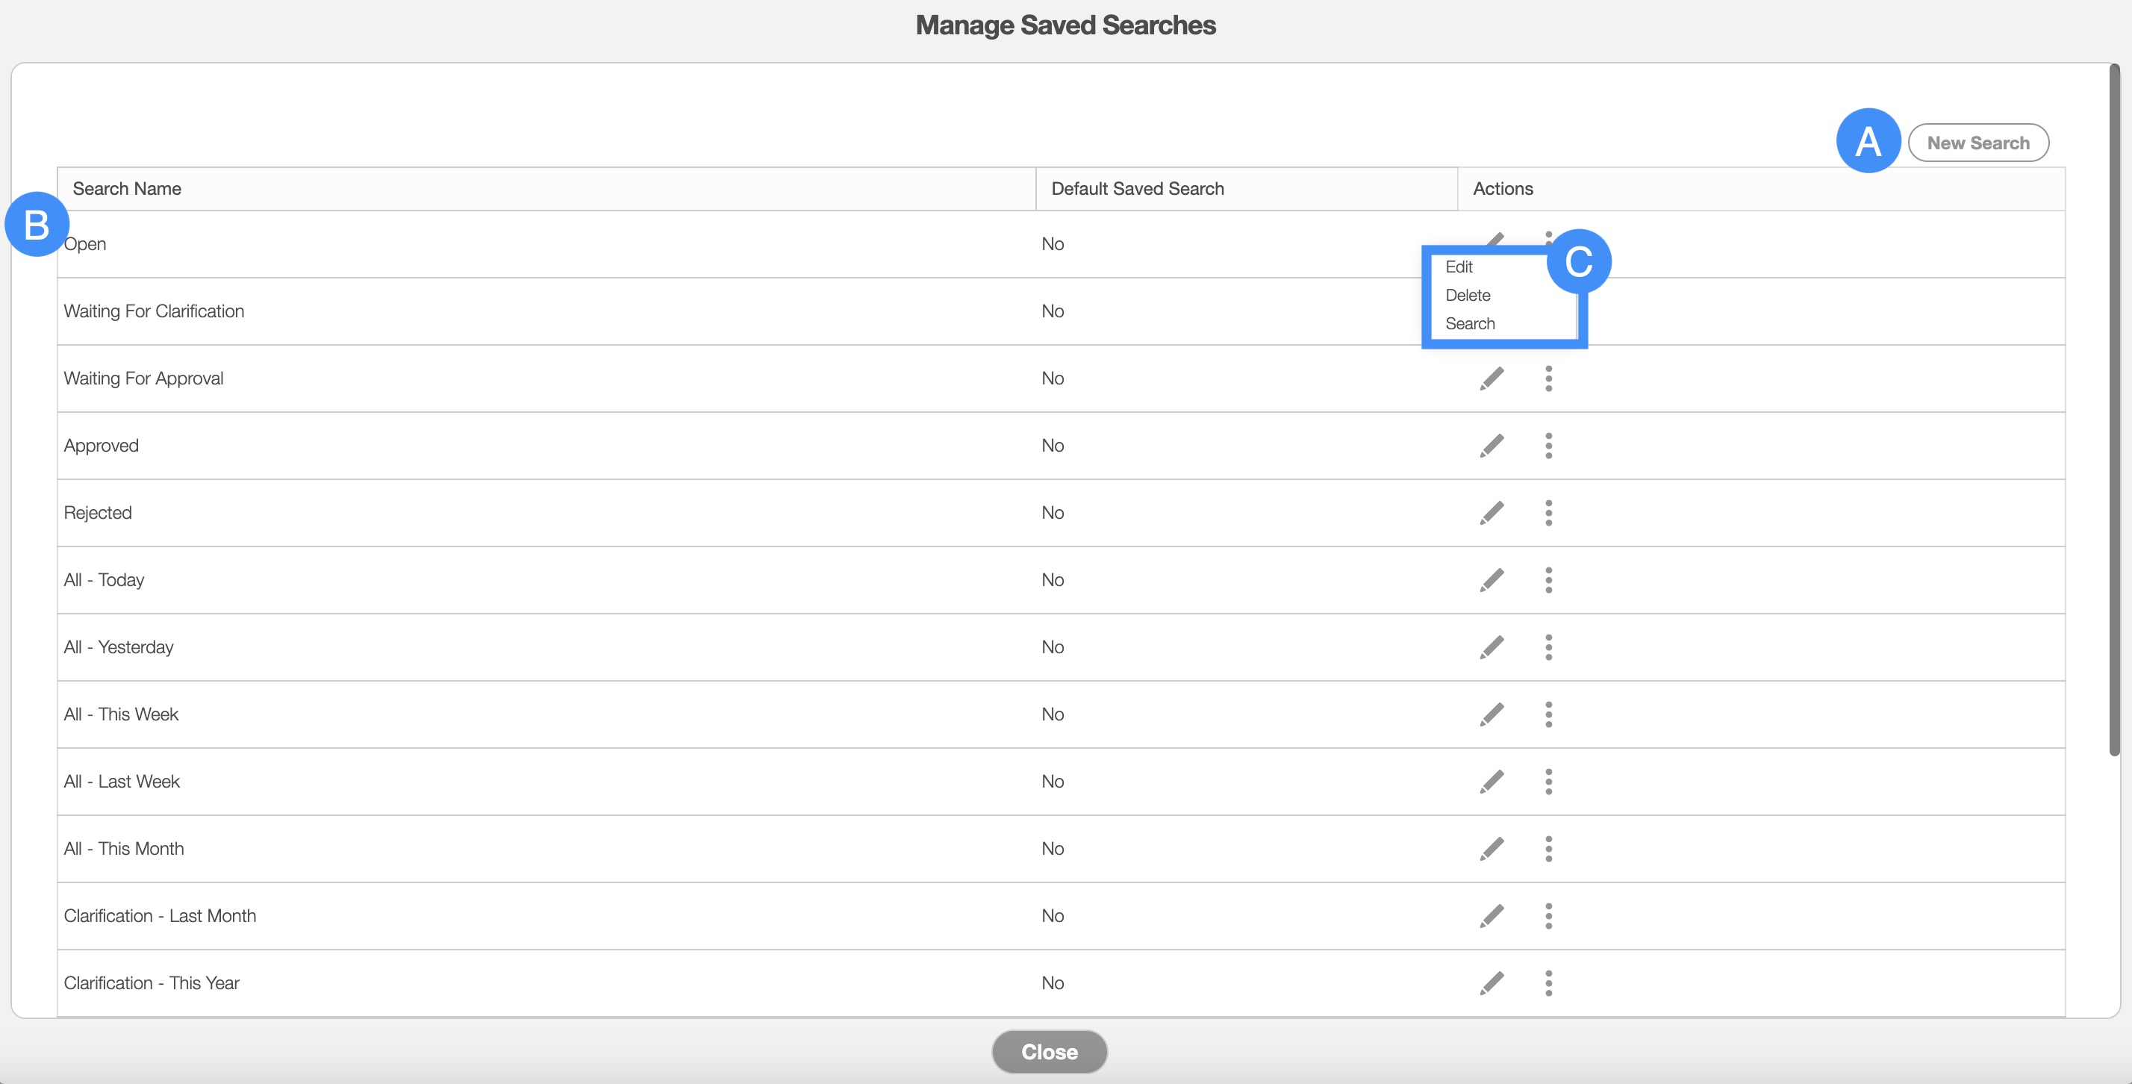Click the pencil icon for Waiting For Approval

(x=1492, y=379)
